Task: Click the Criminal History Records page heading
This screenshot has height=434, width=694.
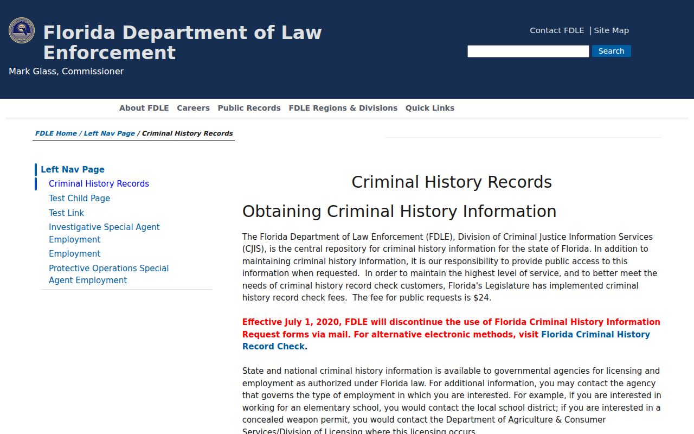Action: pos(452,182)
